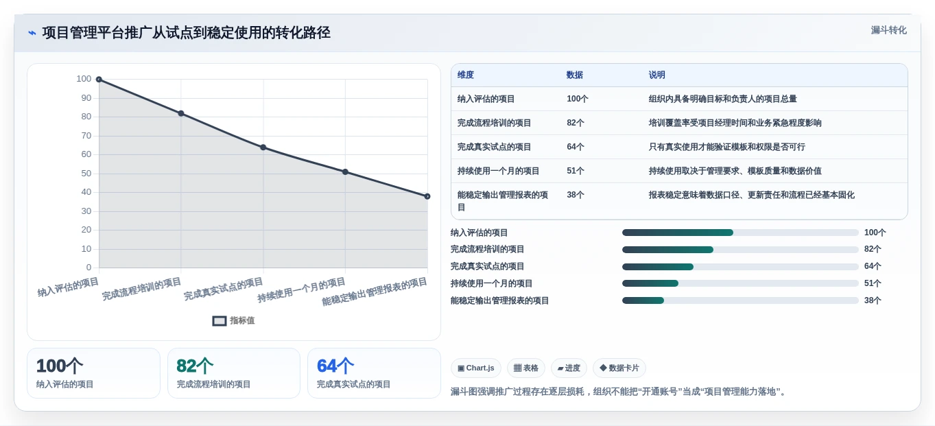
Task: Click table value 51个
Action: click(x=576, y=171)
